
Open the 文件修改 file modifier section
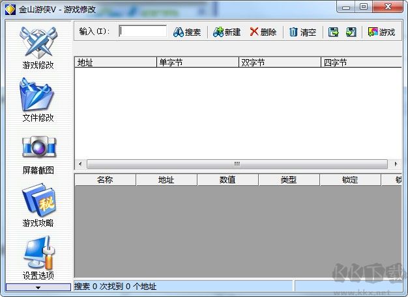tap(38, 100)
